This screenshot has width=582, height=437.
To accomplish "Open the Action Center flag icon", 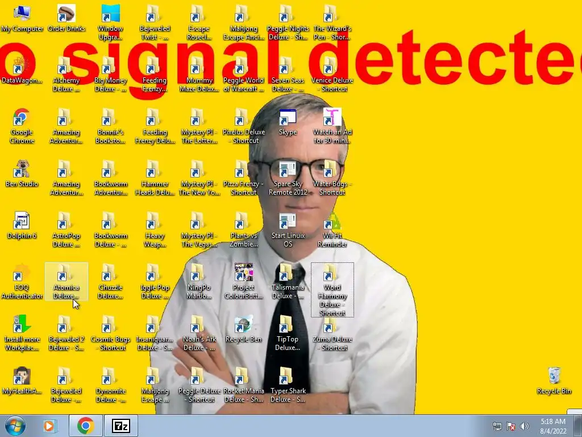I will [x=511, y=426].
